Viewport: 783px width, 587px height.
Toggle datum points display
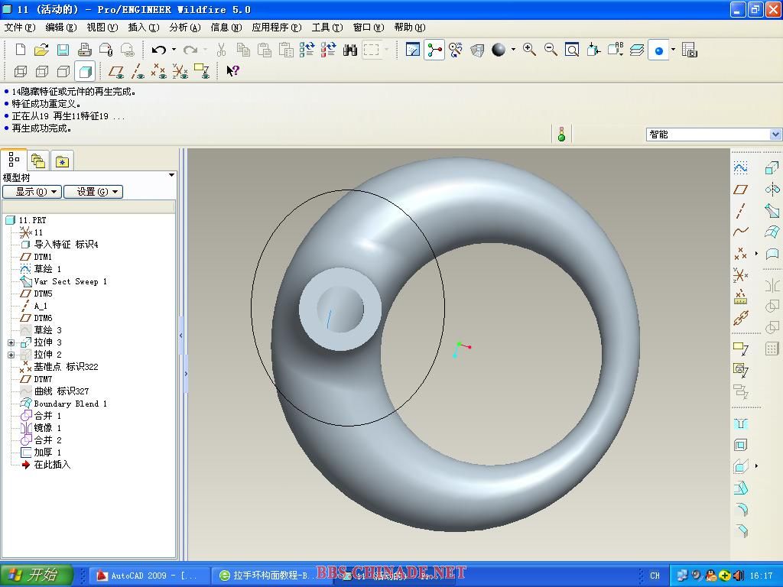tap(158, 72)
